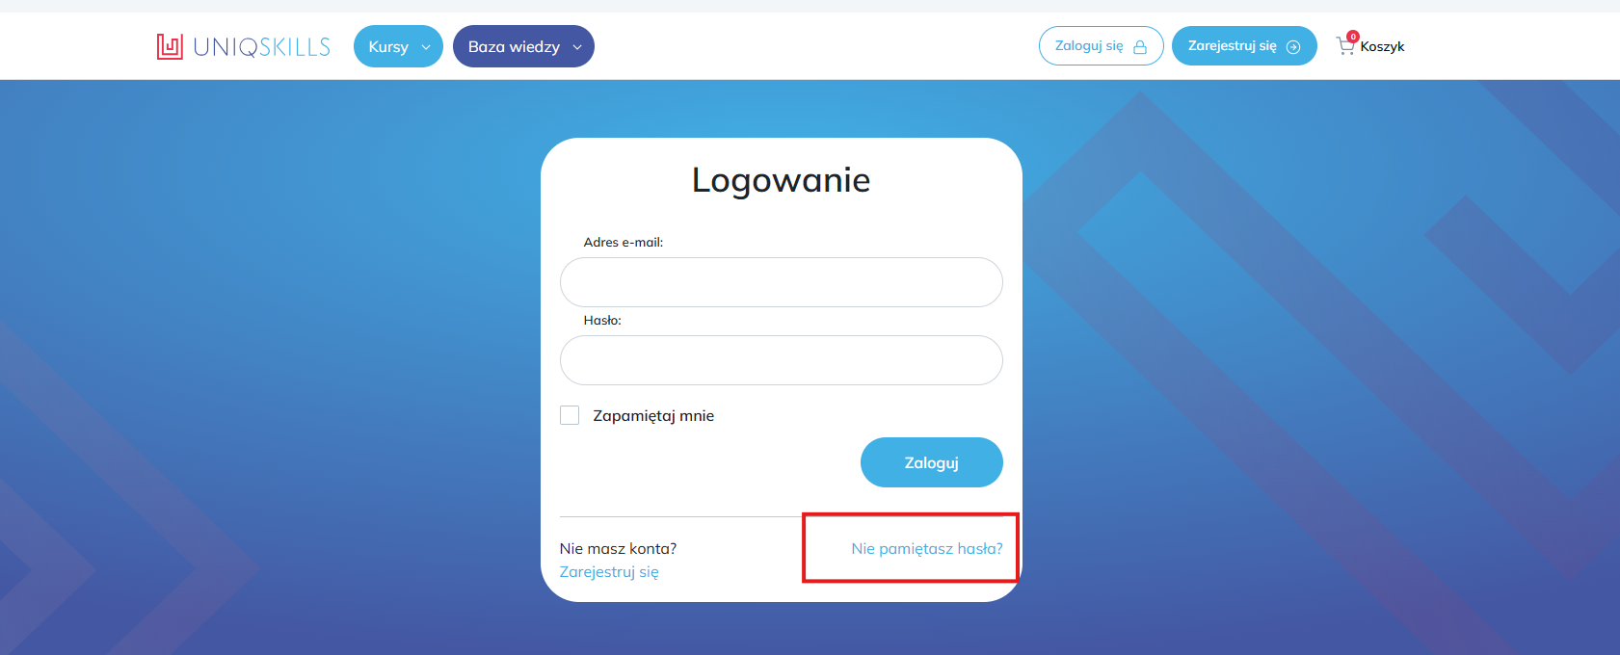Open the shopping cart icon
The height and width of the screenshot is (655, 1620).
coord(1344,46)
